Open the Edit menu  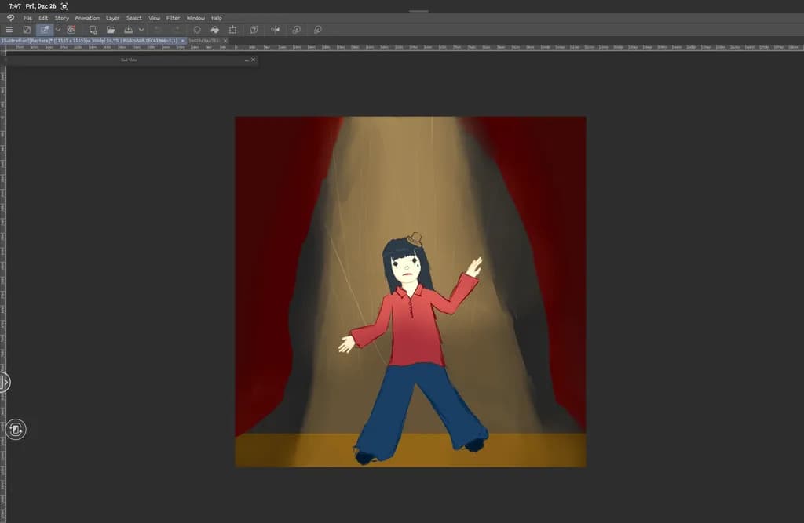43,18
